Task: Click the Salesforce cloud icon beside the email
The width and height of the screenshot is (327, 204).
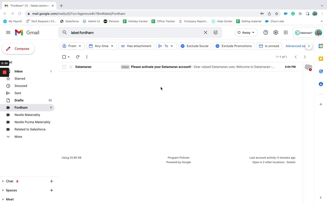Action: tap(308, 67)
